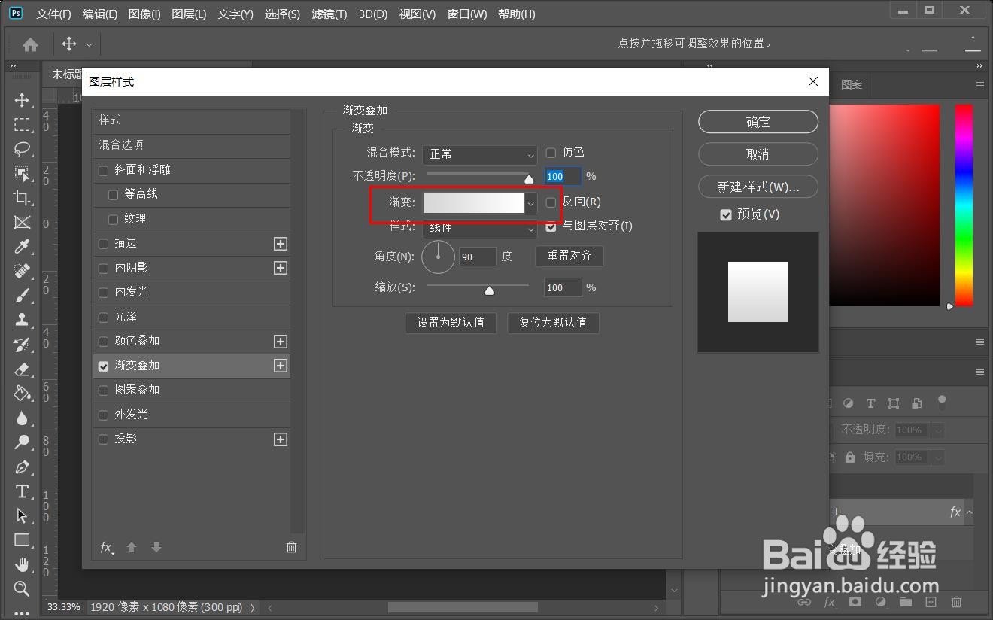Add another 颜色叠加 effect with plus button
The height and width of the screenshot is (620, 993).
(x=281, y=342)
